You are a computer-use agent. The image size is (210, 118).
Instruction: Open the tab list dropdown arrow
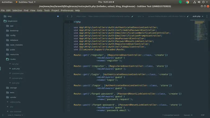(208, 16)
